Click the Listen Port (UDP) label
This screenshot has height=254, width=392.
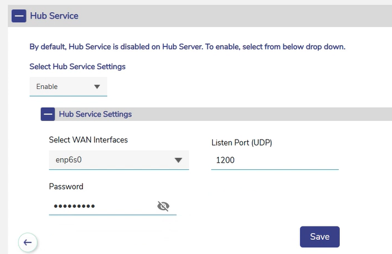point(242,143)
